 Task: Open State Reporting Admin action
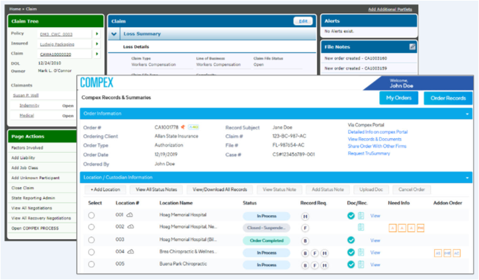33,198
